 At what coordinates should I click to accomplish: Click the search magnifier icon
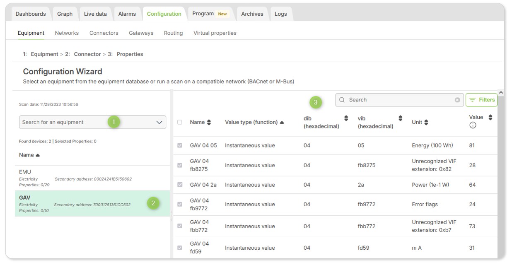(342, 100)
